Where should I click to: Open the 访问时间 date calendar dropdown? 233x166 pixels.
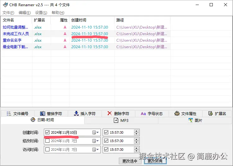[x=96, y=150]
